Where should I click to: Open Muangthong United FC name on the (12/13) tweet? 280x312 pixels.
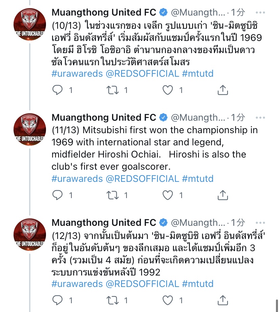(104, 223)
